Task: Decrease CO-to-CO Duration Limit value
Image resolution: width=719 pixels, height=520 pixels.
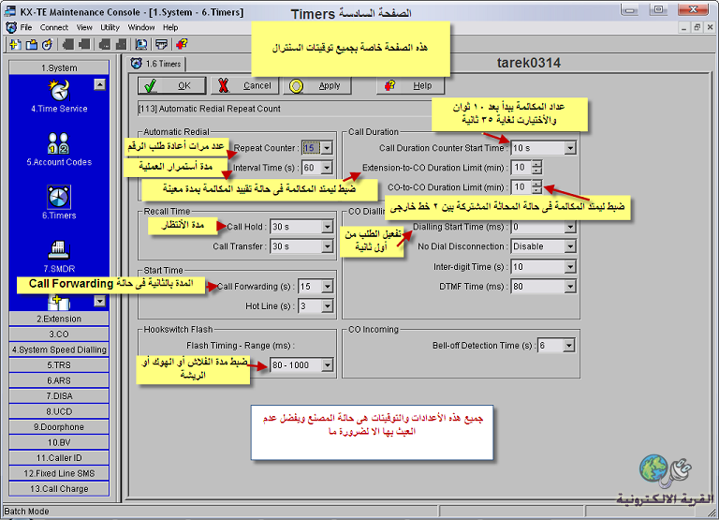Action: (x=537, y=190)
